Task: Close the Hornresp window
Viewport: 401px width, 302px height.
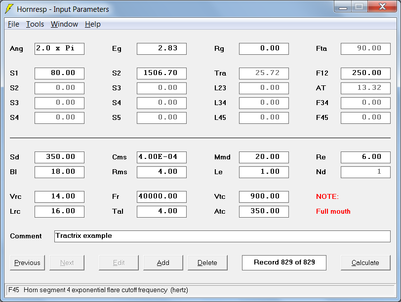Action: (x=382, y=6)
